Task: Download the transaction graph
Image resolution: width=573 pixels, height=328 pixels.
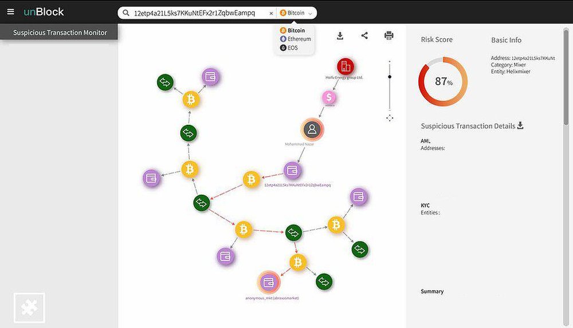Action: [x=340, y=36]
